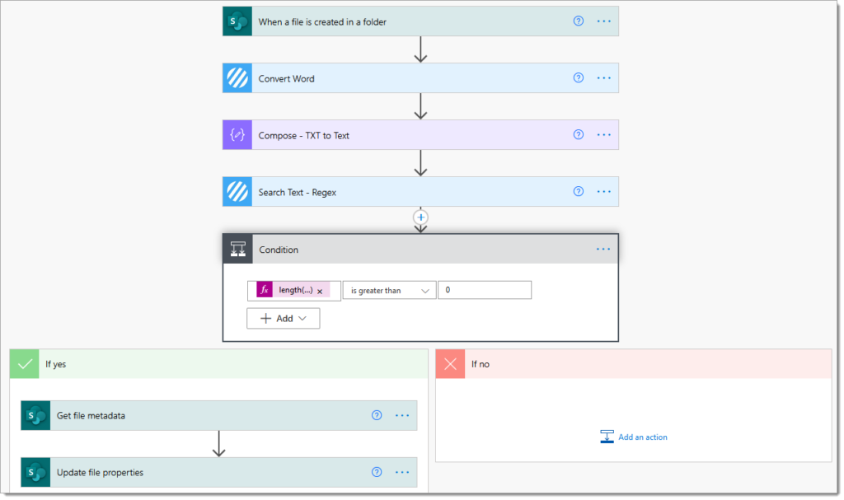Open the ellipsis menu for Update file properties
Image resolution: width=844 pixels, height=500 pixels.
pyautogui.click(x=402, y=472)
